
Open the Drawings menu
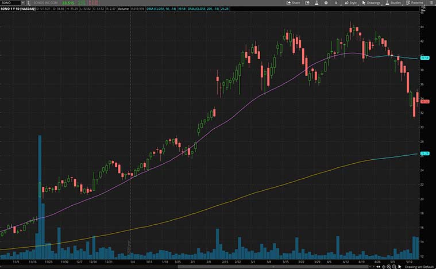(x=372, y=3)
